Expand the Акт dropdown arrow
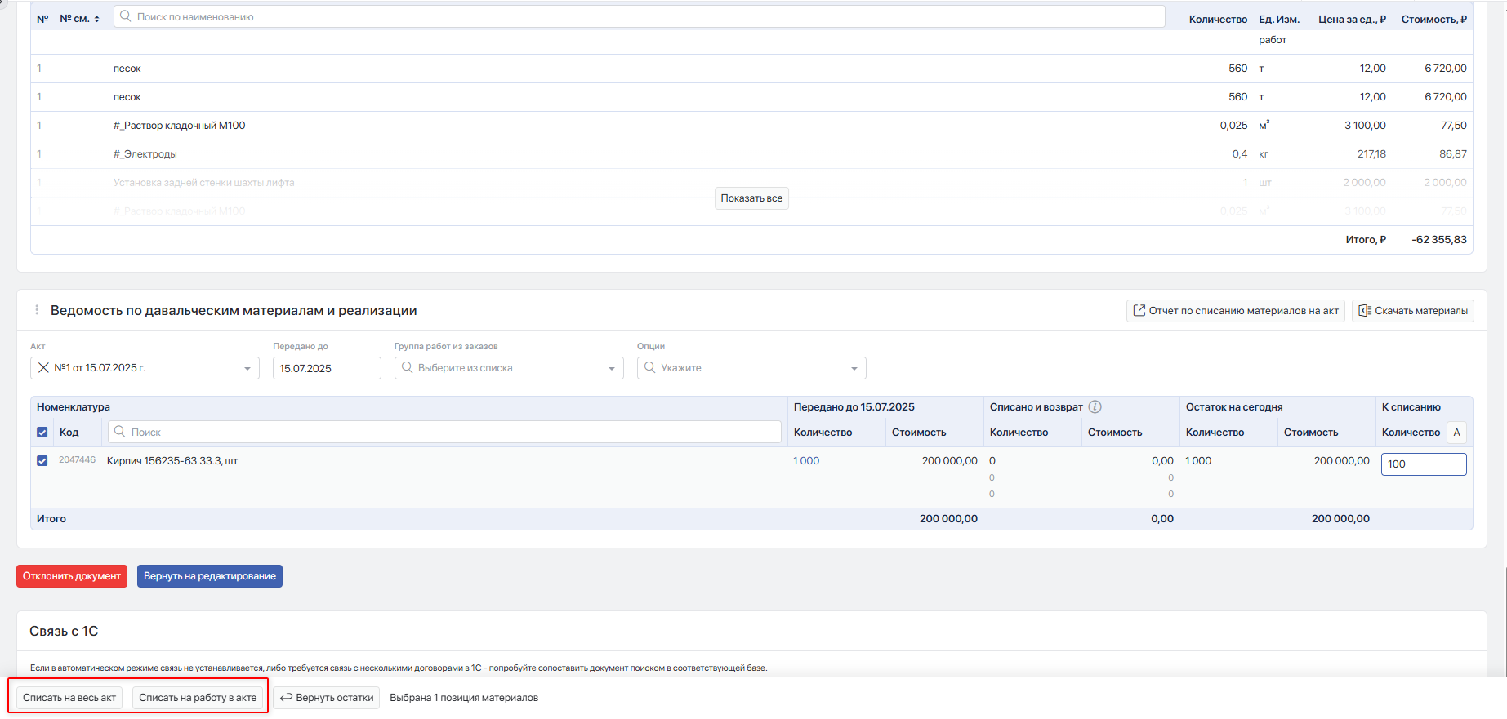 point(247,369)
